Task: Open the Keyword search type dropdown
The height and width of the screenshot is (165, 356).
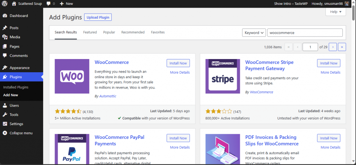Action: pos(254,33)
